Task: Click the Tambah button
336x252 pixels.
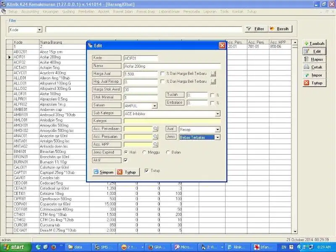Action: [314, 44]
